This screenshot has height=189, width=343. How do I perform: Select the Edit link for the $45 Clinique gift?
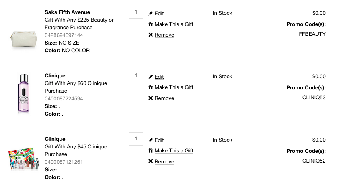(x=159, y=140)
